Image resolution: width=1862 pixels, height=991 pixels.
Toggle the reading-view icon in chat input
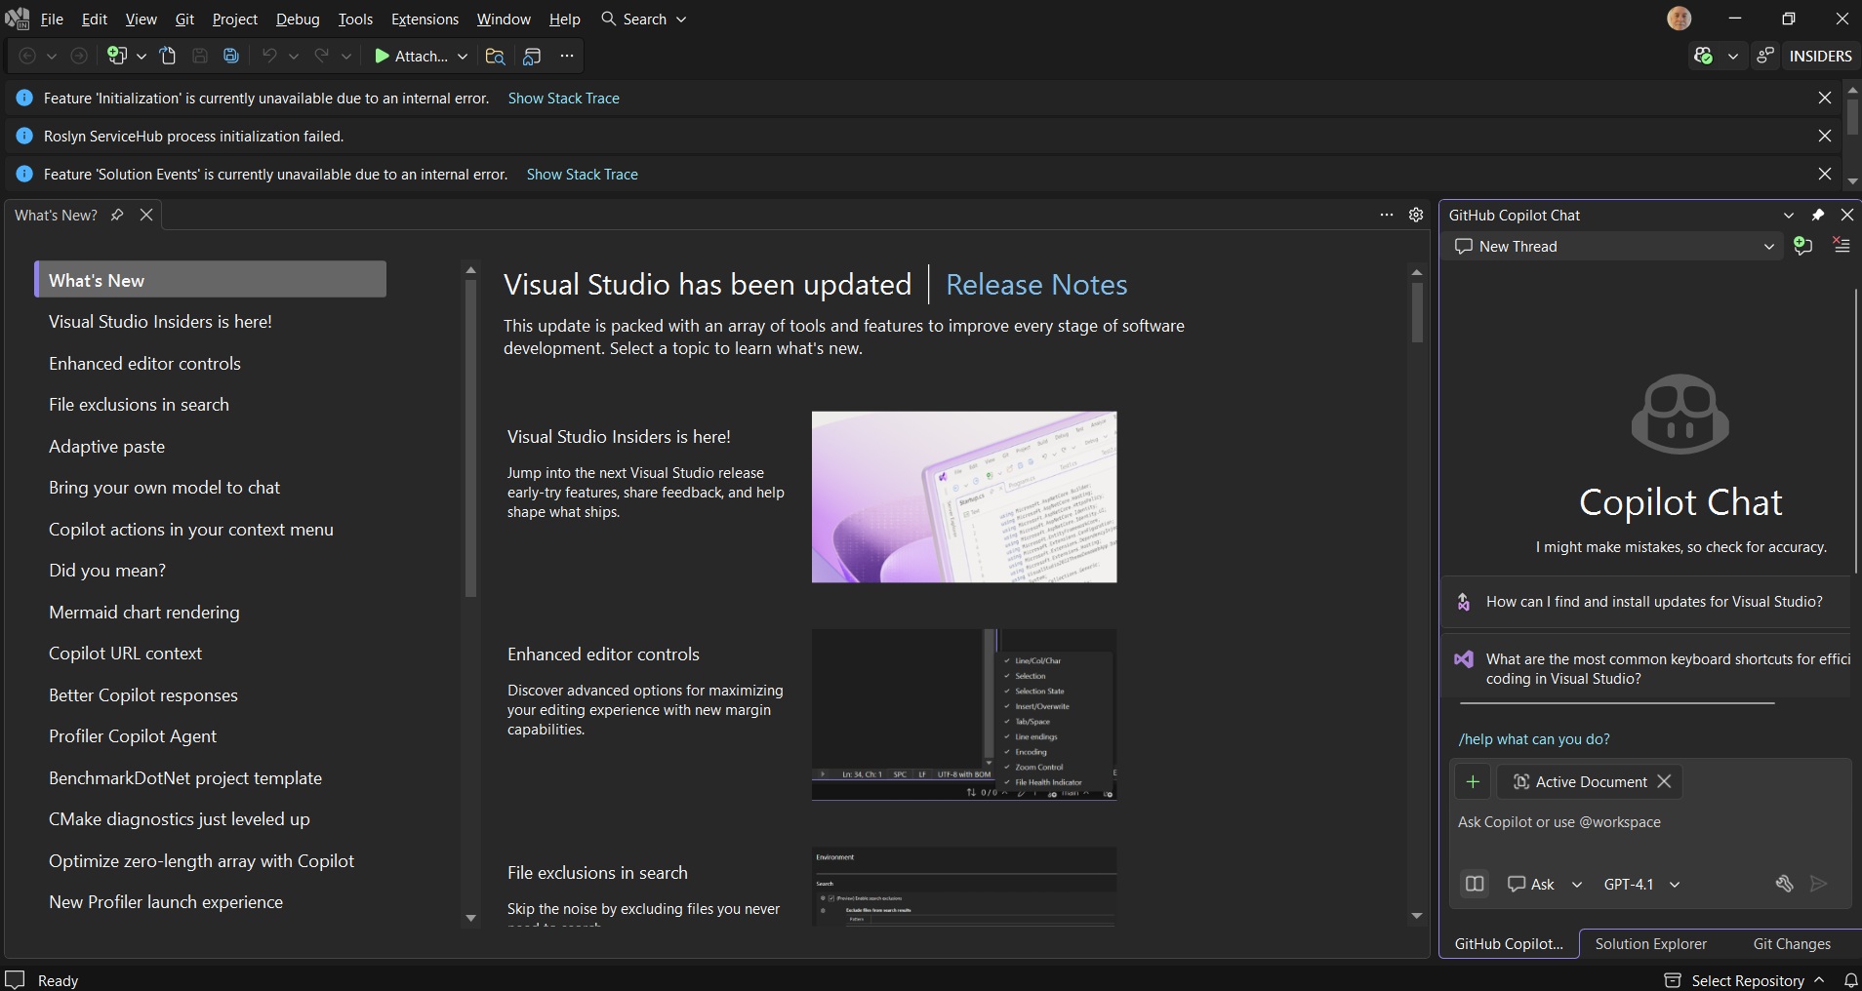pyautogui.click(x=1475, y=884)
